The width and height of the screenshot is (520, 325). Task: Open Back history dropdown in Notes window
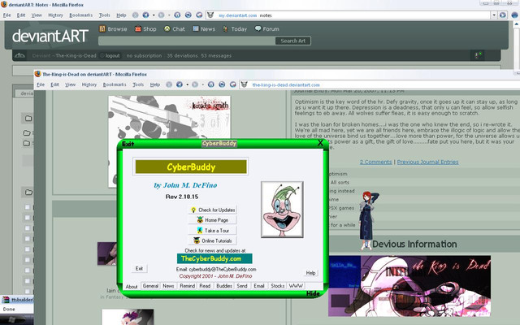coord(154,15)
